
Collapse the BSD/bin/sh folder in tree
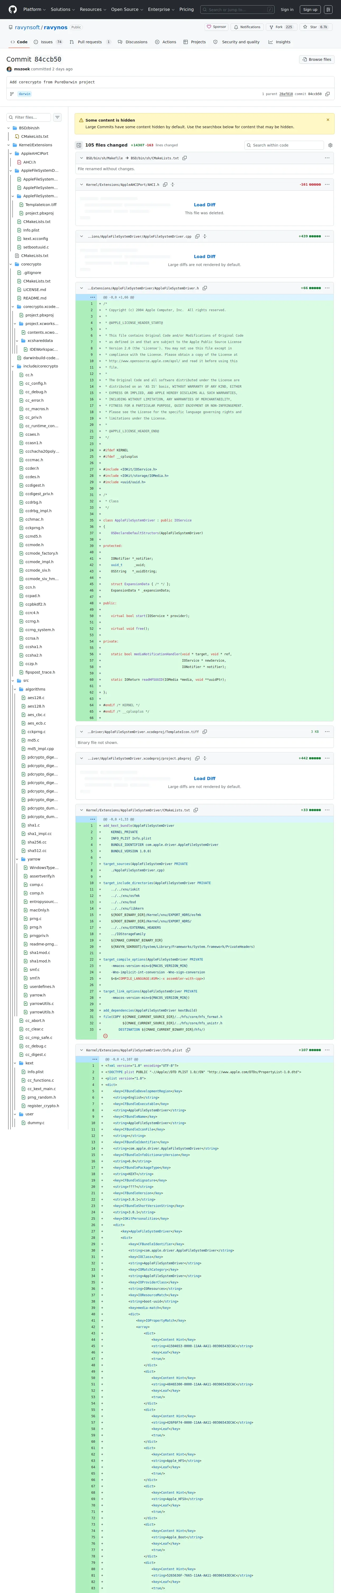(9, 128)
